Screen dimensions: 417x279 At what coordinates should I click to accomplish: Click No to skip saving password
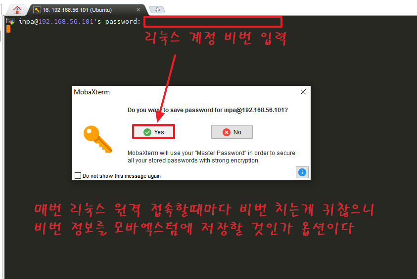pos(232,132)
